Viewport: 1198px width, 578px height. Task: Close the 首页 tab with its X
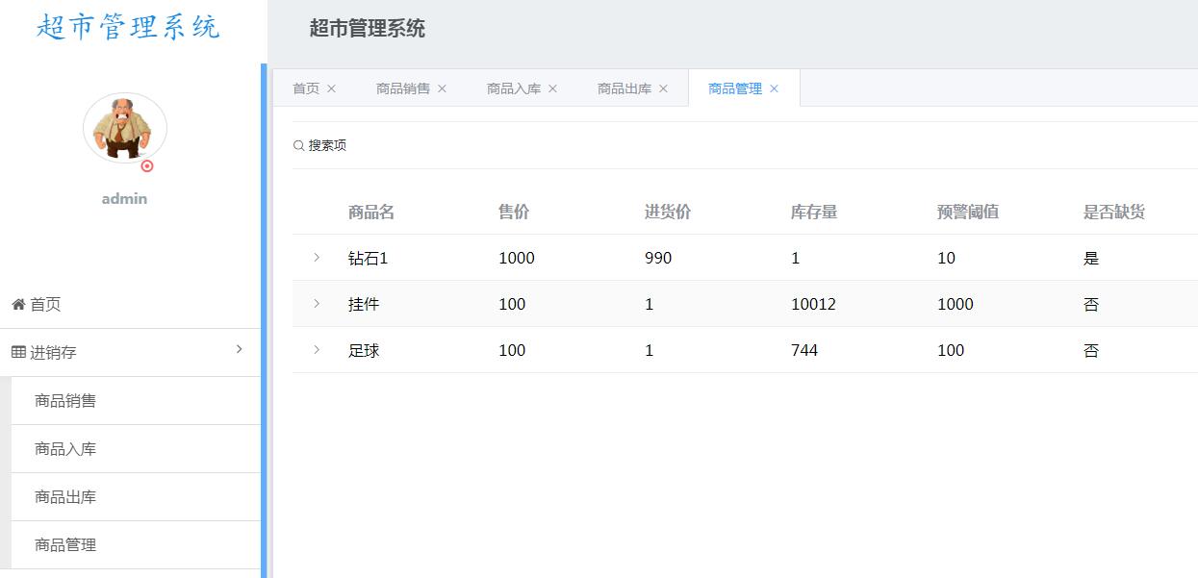click(x=331, y=88)
